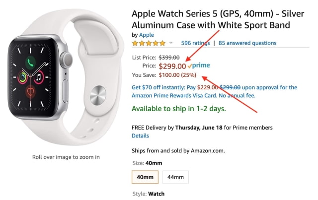Open the FREE Delivery Details link
Viewport: 318px width, 200px height.
coord(140,135)
